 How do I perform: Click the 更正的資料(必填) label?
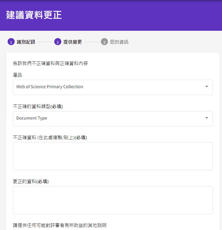pyautogui.click(x=31, y=181)
